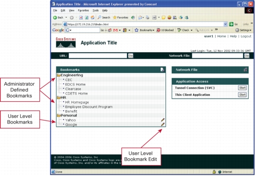
Task: Open the CEC bookmark
Action: 68,80
